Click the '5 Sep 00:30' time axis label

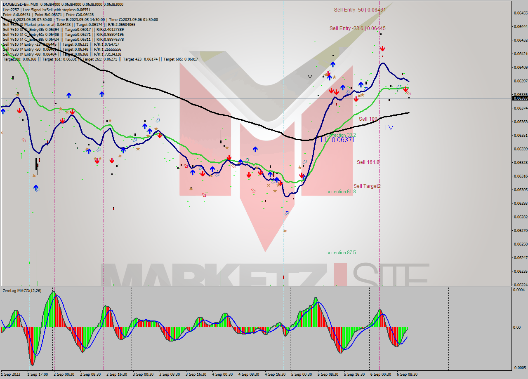[302, 374]
